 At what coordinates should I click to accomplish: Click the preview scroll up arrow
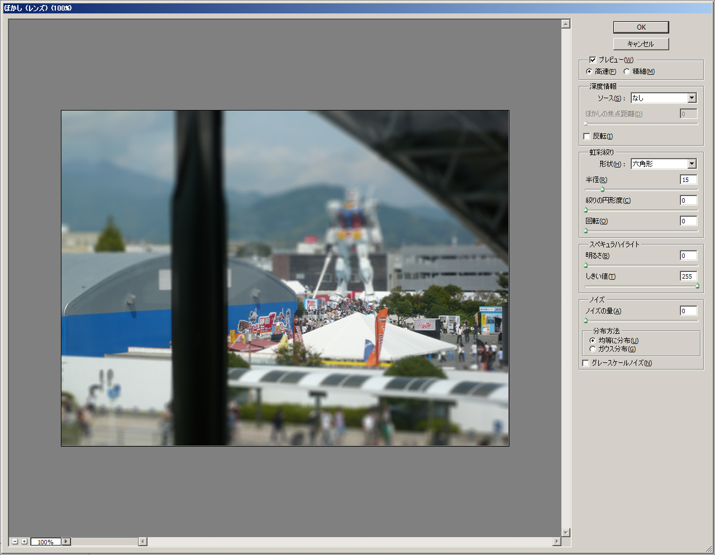[x=566, y=24]
